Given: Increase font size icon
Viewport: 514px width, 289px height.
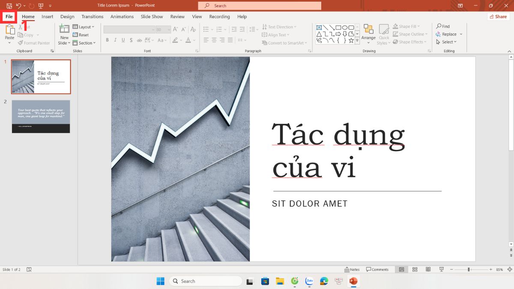Looking at the screenshot, I should [176, 30].
